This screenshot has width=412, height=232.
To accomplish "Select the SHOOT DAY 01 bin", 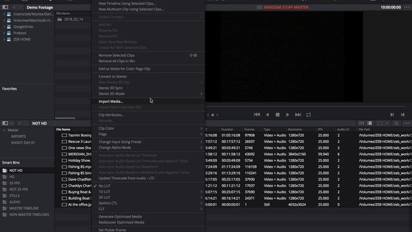I will (23, 142).
